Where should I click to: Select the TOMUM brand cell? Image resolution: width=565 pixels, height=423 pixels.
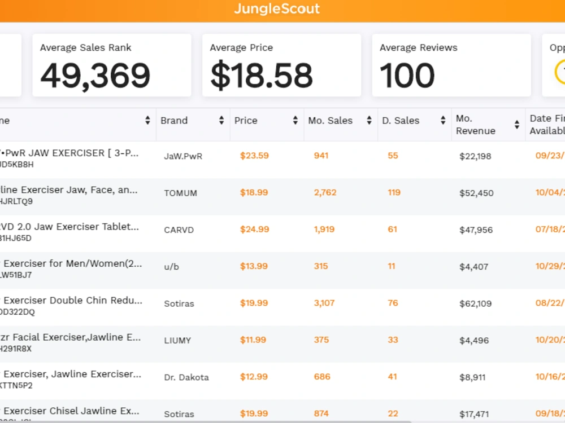click(x=181, y=193)
